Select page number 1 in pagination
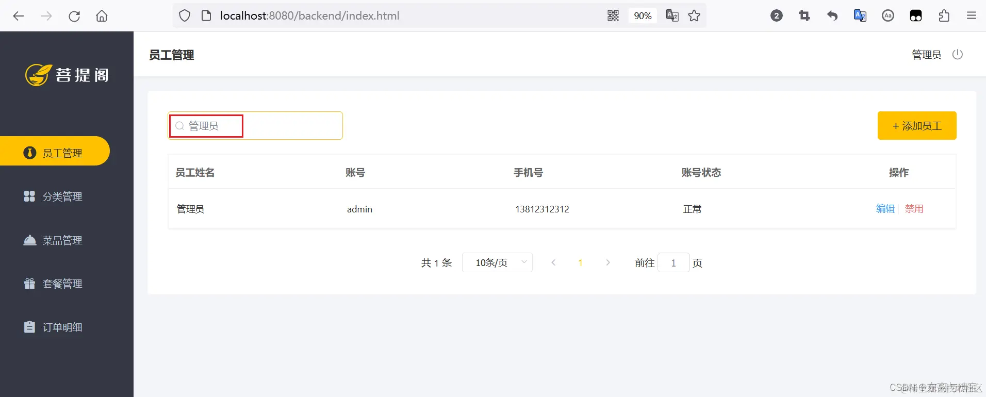 click(x=580, y=263)
